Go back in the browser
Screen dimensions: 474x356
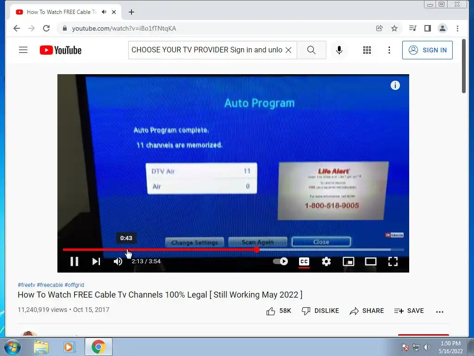tap(17, 28)
